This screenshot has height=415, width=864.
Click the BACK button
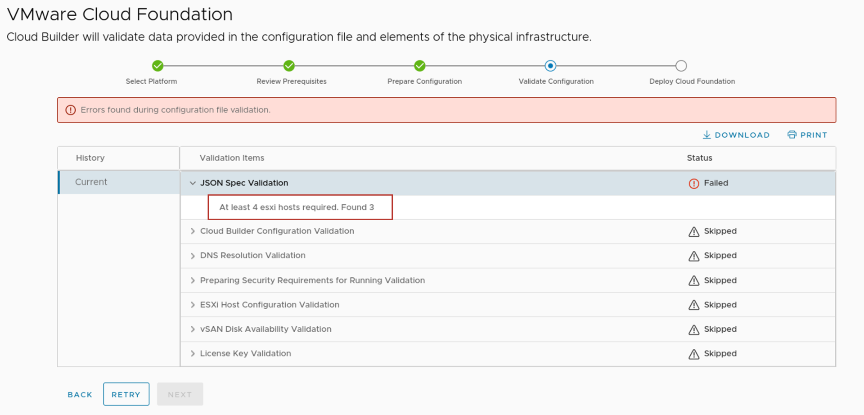[x=80, y=394]
